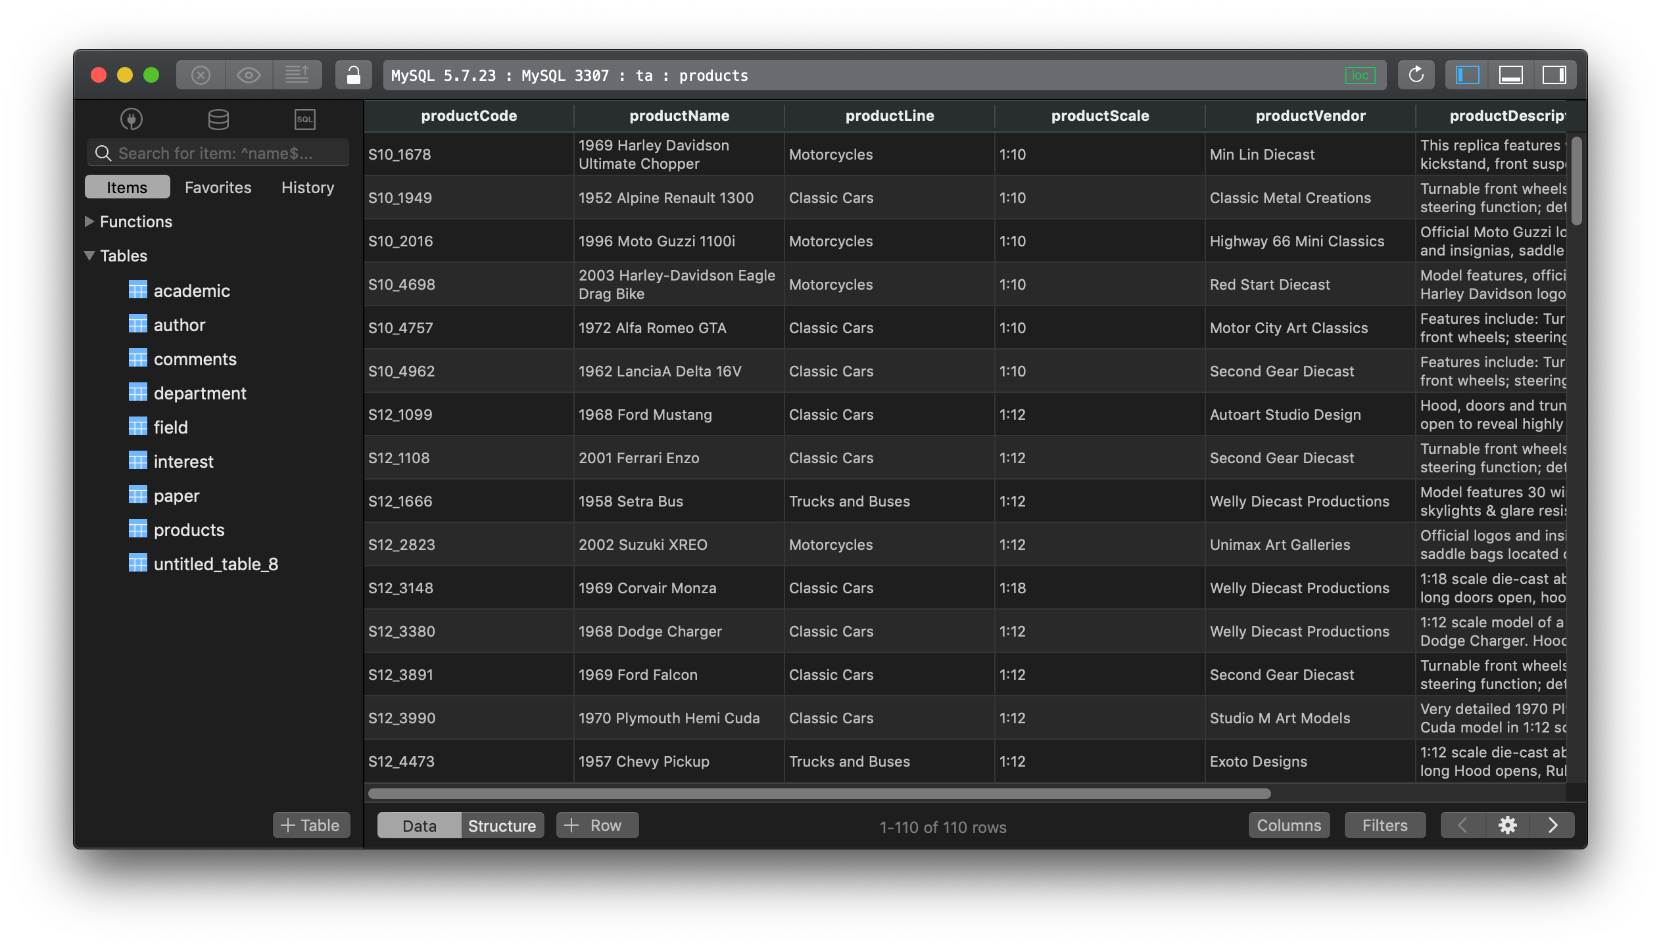Click the Columns button
Image resolution: width=1661 pixels, height=946 pixels.
point(1287,824)
